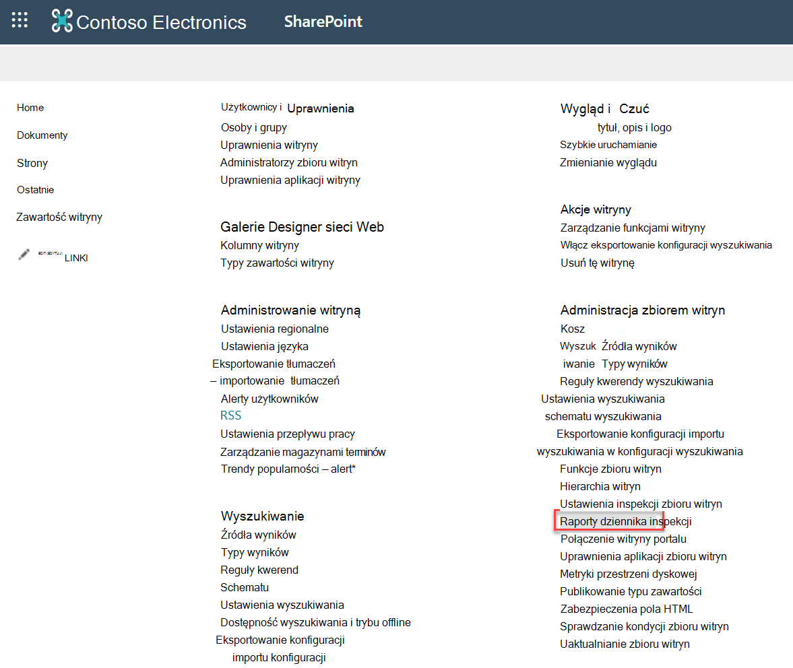Image resolution: width=793 pixels, height=668 pixels.
Task: Open Strony in left navigation
Action: [32, 163]
